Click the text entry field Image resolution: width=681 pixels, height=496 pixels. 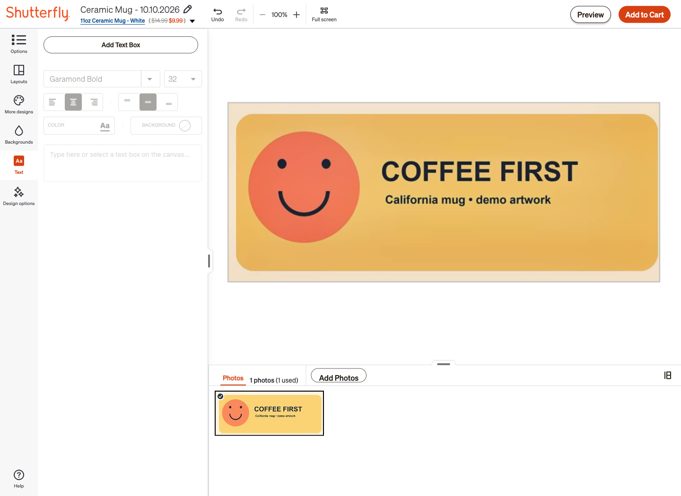(x=122, y=163)
